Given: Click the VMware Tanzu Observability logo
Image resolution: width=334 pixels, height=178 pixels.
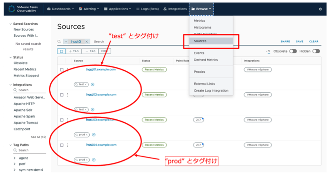Looking at the screenshot, I should [x=23, y=9].
